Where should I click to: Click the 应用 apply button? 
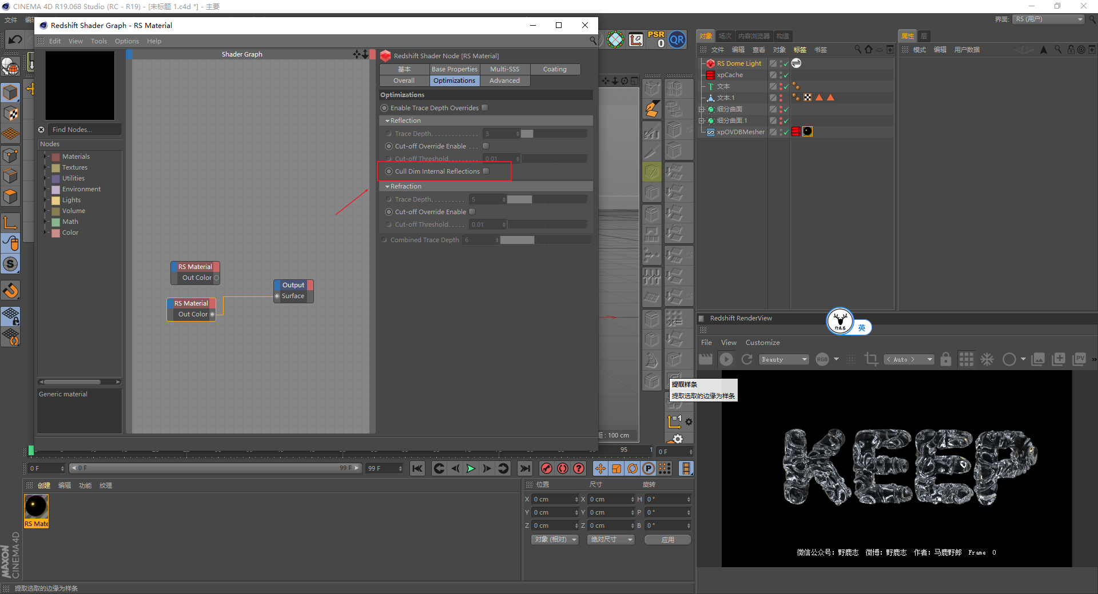667,540
